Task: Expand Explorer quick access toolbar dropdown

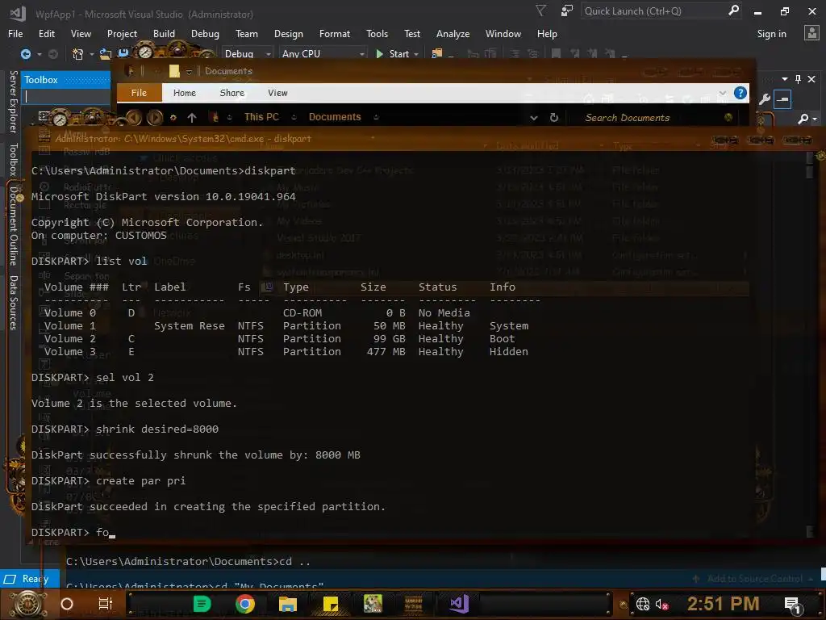Action: point(189,72)
